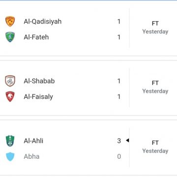Open the Al-Ahli team name
Image resolution: width=177 pixels, height=177 pixels.
33,141
